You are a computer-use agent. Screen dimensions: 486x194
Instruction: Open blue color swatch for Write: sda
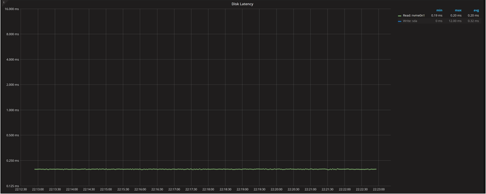click(400, 21)
